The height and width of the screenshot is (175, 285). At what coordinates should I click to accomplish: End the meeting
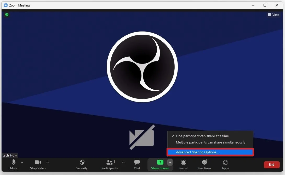point(272,165)
